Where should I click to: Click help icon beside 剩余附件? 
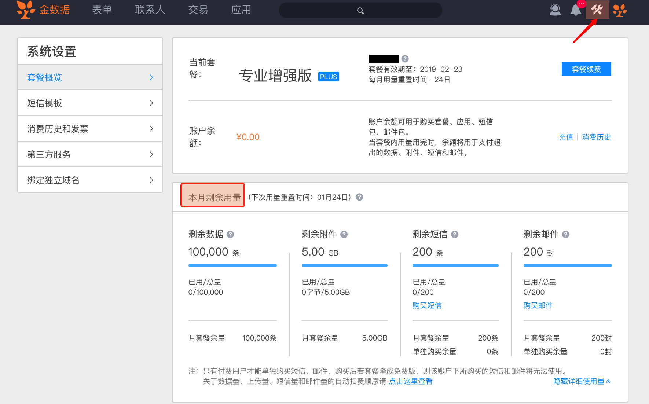[x=344, y=234]
